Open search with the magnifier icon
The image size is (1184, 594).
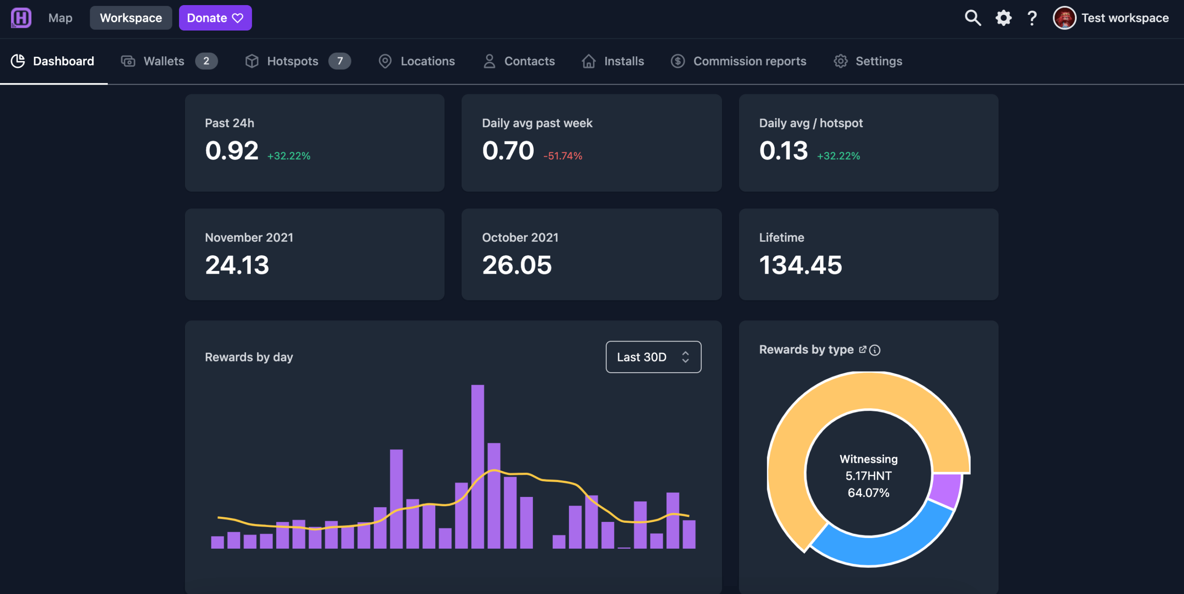pos(973,18)
